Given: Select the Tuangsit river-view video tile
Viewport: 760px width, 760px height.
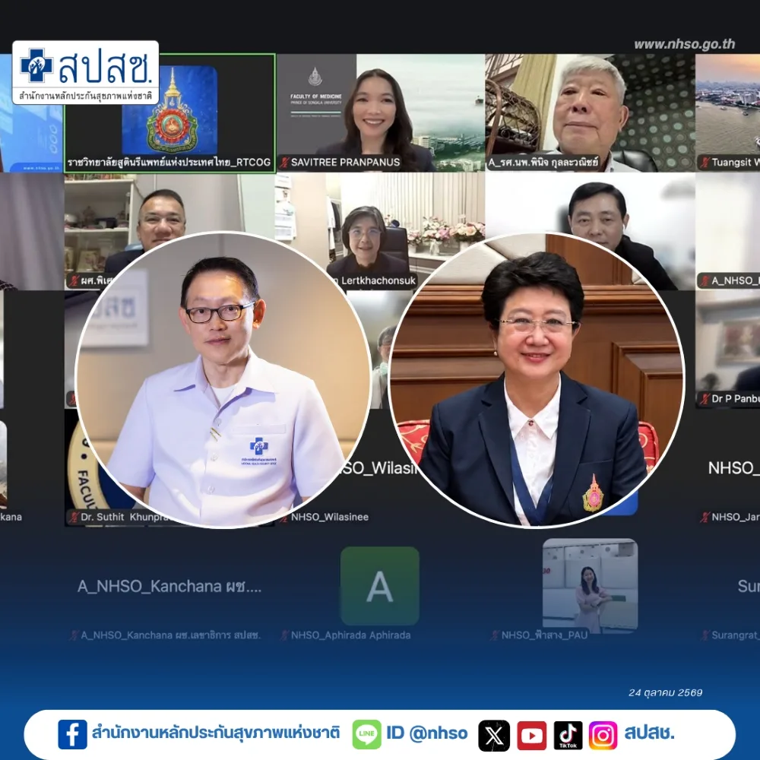Looking at the screenshot, I should tap(727, 112).
